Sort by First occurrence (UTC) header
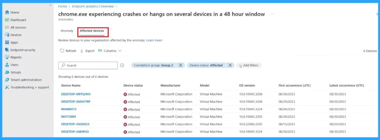 tap(295, 85)
